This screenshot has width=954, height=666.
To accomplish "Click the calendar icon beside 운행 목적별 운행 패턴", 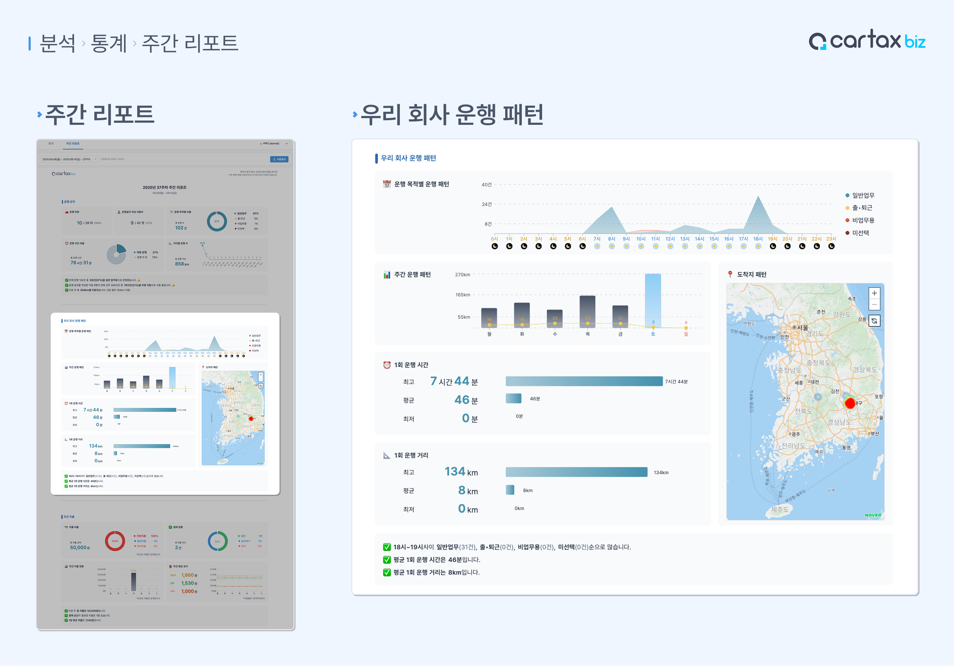I will (387, 184).
